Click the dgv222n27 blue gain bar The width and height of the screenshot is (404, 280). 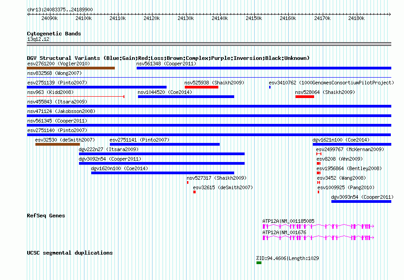click(x=162, y=154)
